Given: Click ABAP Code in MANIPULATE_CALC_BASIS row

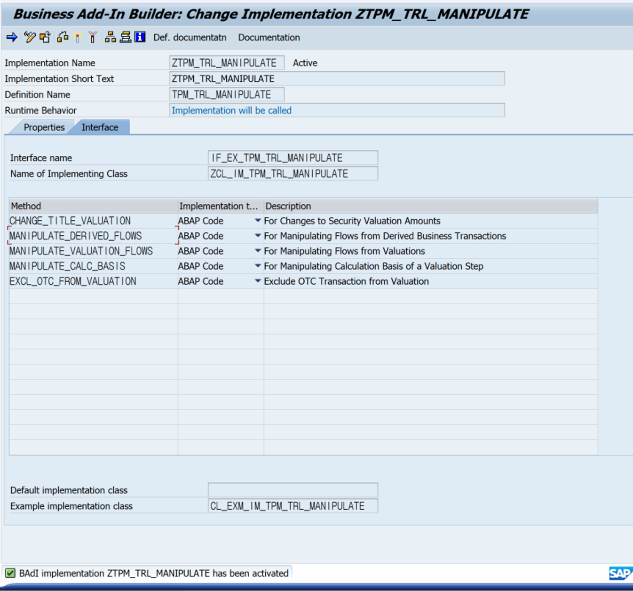Looking at the screenshot, I should (201, 266).
